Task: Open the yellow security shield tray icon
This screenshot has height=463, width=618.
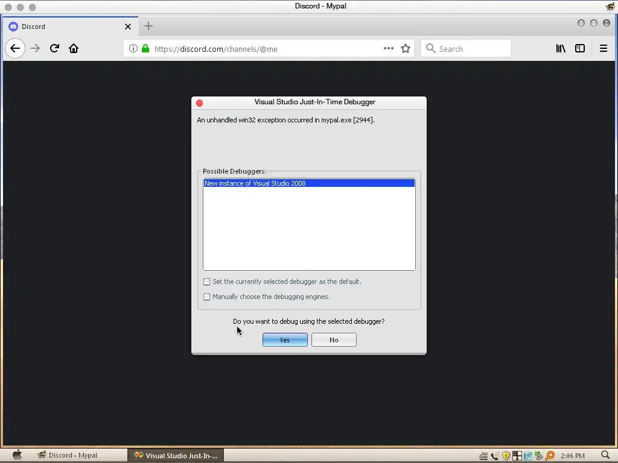Action: 506,456
